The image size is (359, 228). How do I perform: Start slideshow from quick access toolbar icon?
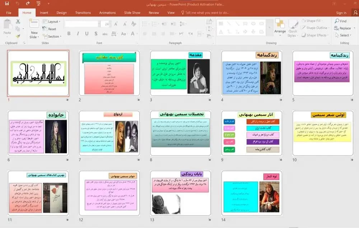[38, 4]
